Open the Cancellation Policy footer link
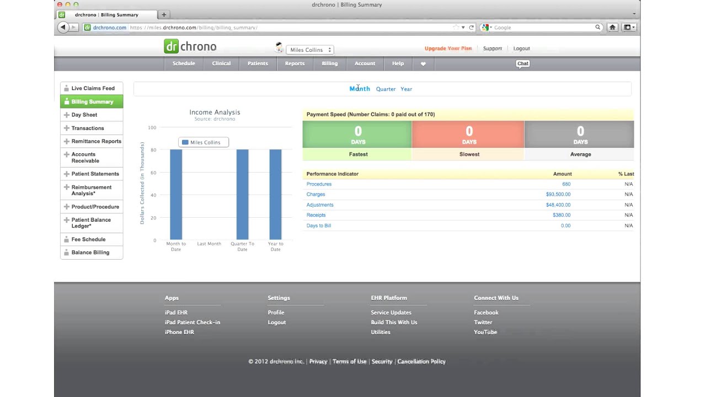 point(421,362)
